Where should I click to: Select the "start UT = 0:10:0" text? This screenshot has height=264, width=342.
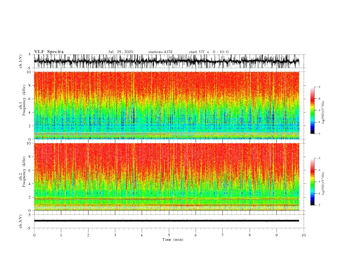coord(209,52)
